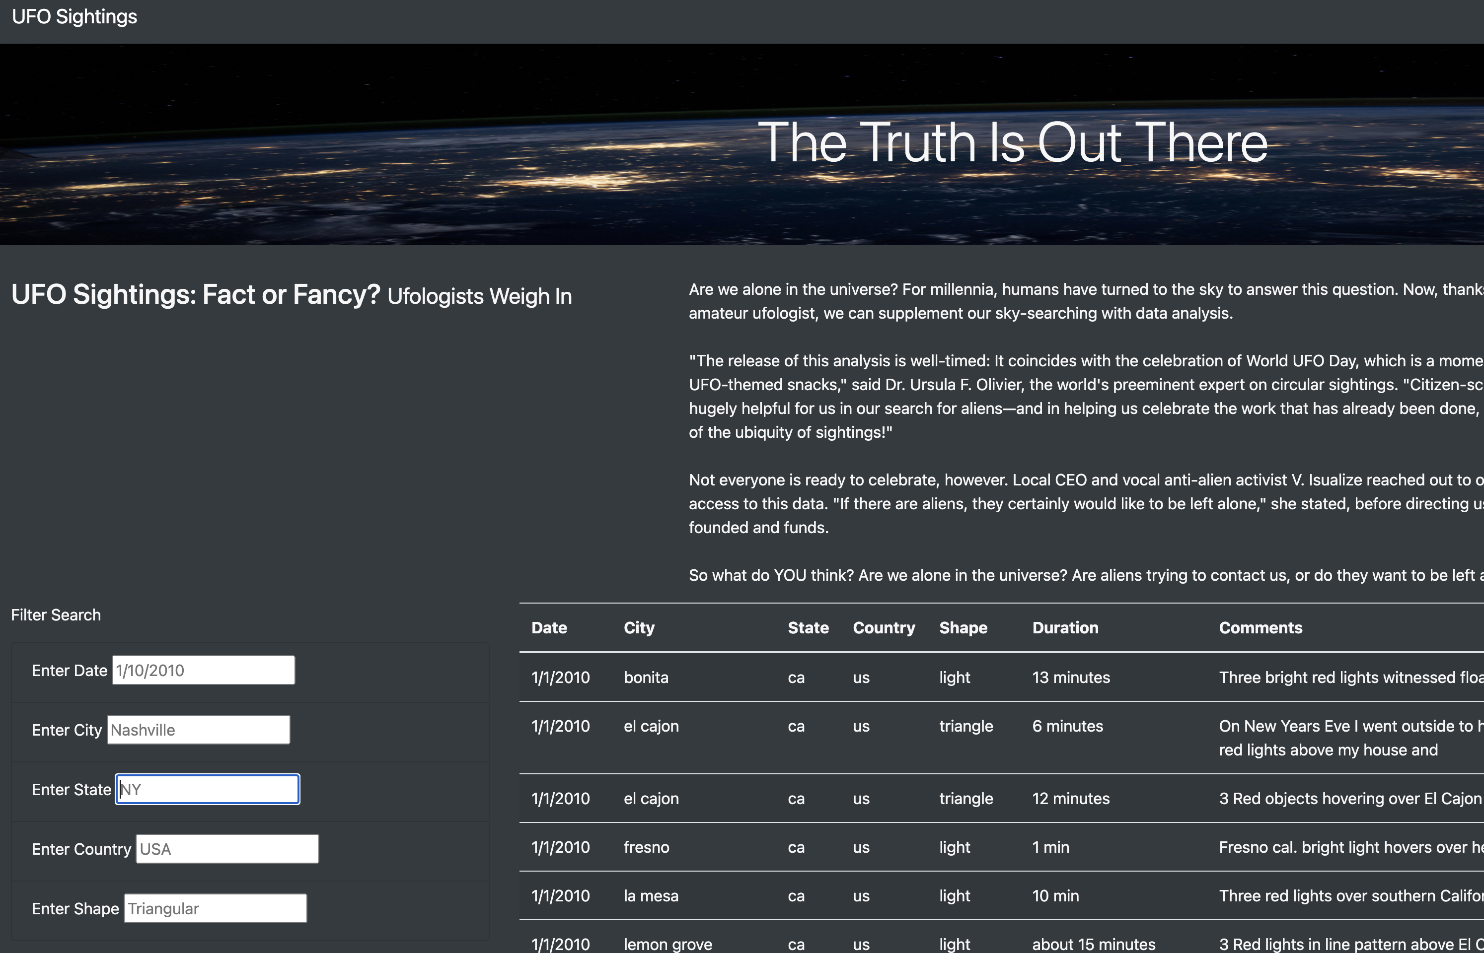The image size is (1484, 953).
Task: Click the Country column header
Action: click(884, 627)
